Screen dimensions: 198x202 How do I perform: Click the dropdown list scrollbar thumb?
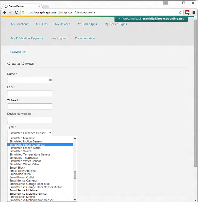coord(75,175)
